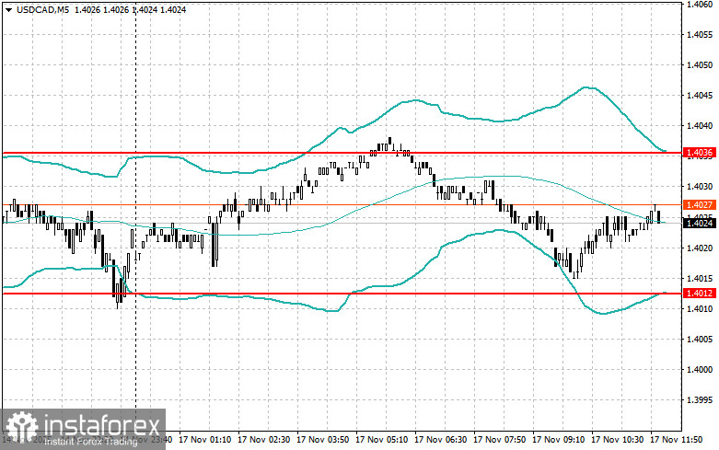This screenshot has width=719, height=450.
Task: Open the USDCAD,M5 chart title dropdown arrow
Action: 8,9
